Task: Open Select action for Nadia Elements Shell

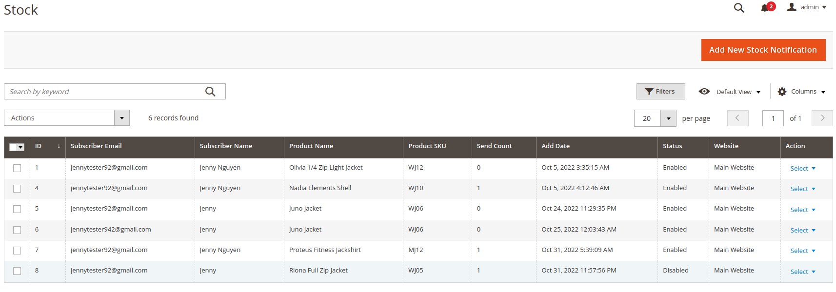Action: coord(802,189)
